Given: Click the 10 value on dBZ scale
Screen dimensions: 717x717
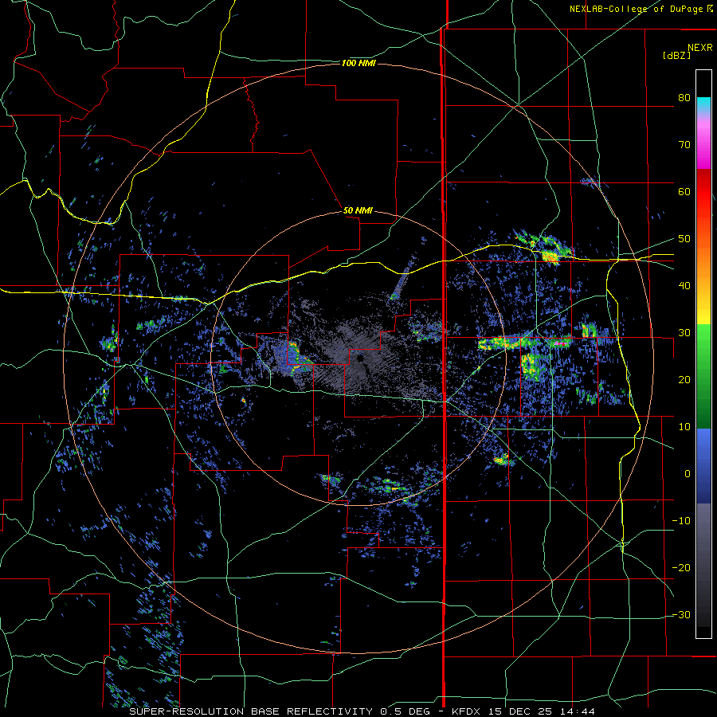Looking at the screenshot, I should (x=684, y=427).
